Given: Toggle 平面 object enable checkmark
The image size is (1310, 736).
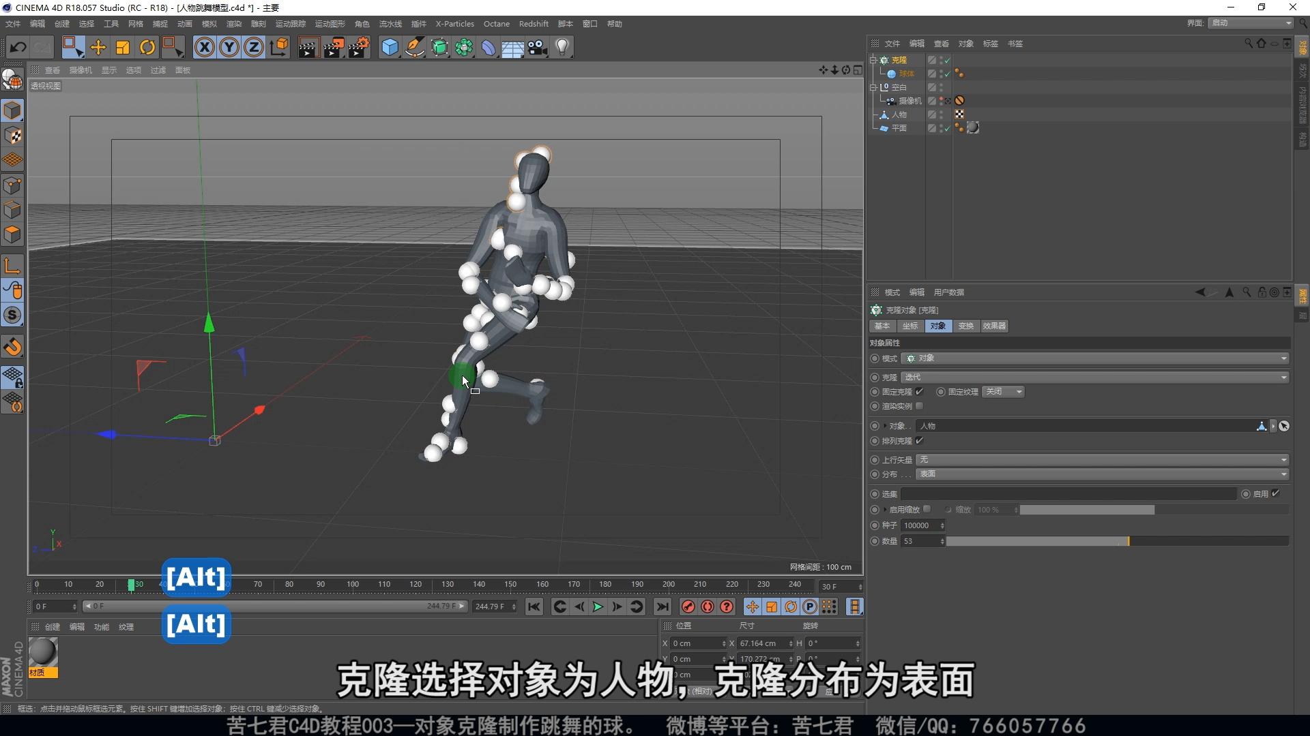Looking at the screenshot, I should (947, 128).
